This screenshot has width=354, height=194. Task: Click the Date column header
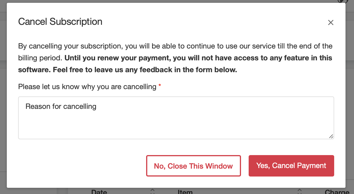(x=99, y=192)
